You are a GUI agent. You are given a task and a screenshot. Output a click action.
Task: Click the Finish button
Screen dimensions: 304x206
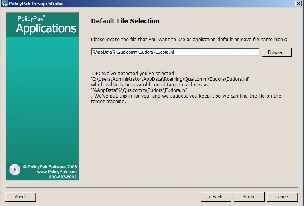click(249, 197)
